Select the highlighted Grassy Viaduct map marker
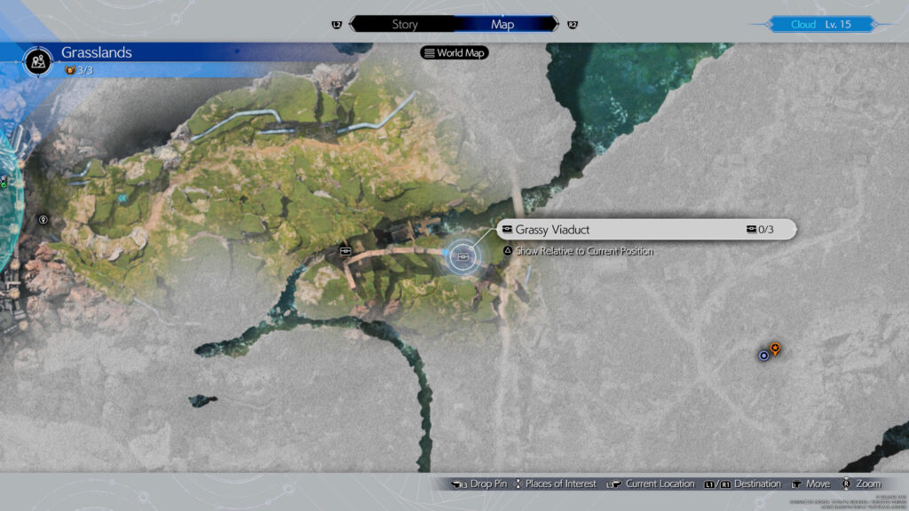This screenshot has height=511, width=909. [x=462, y=256]
